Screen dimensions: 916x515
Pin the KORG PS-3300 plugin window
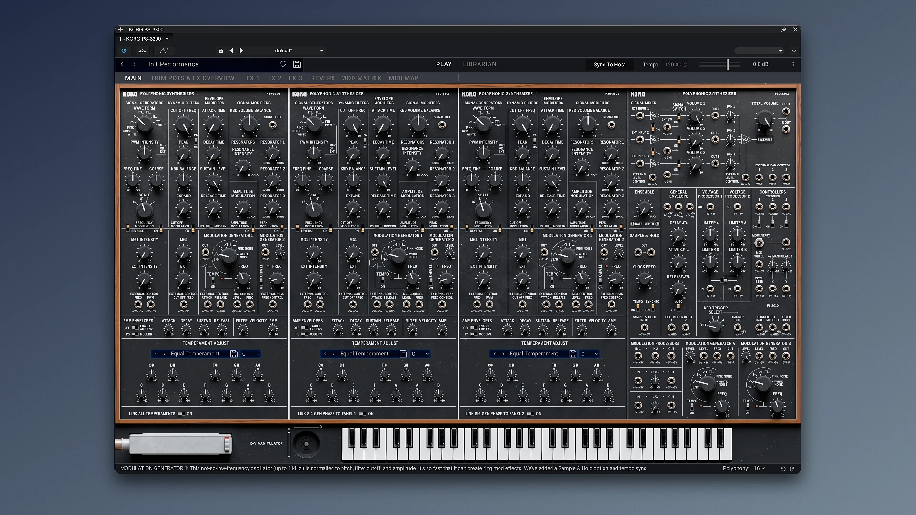[784, 30]
